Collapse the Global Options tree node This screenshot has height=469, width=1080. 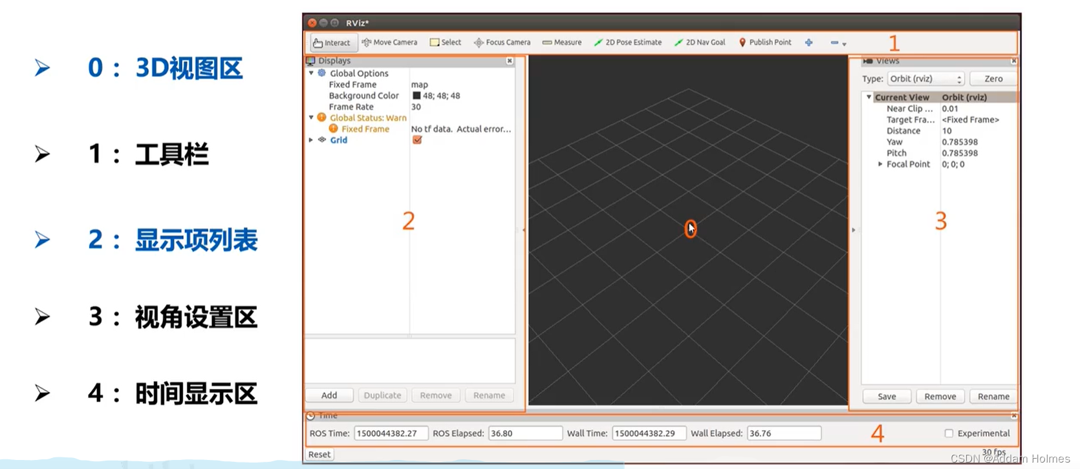311,73
